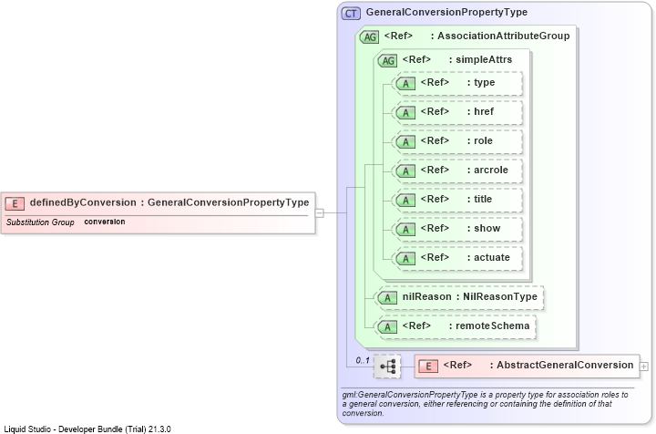Click the AG icon of simpleAttrs group
This screenshot has width=656, height=434.
point(387,61)
